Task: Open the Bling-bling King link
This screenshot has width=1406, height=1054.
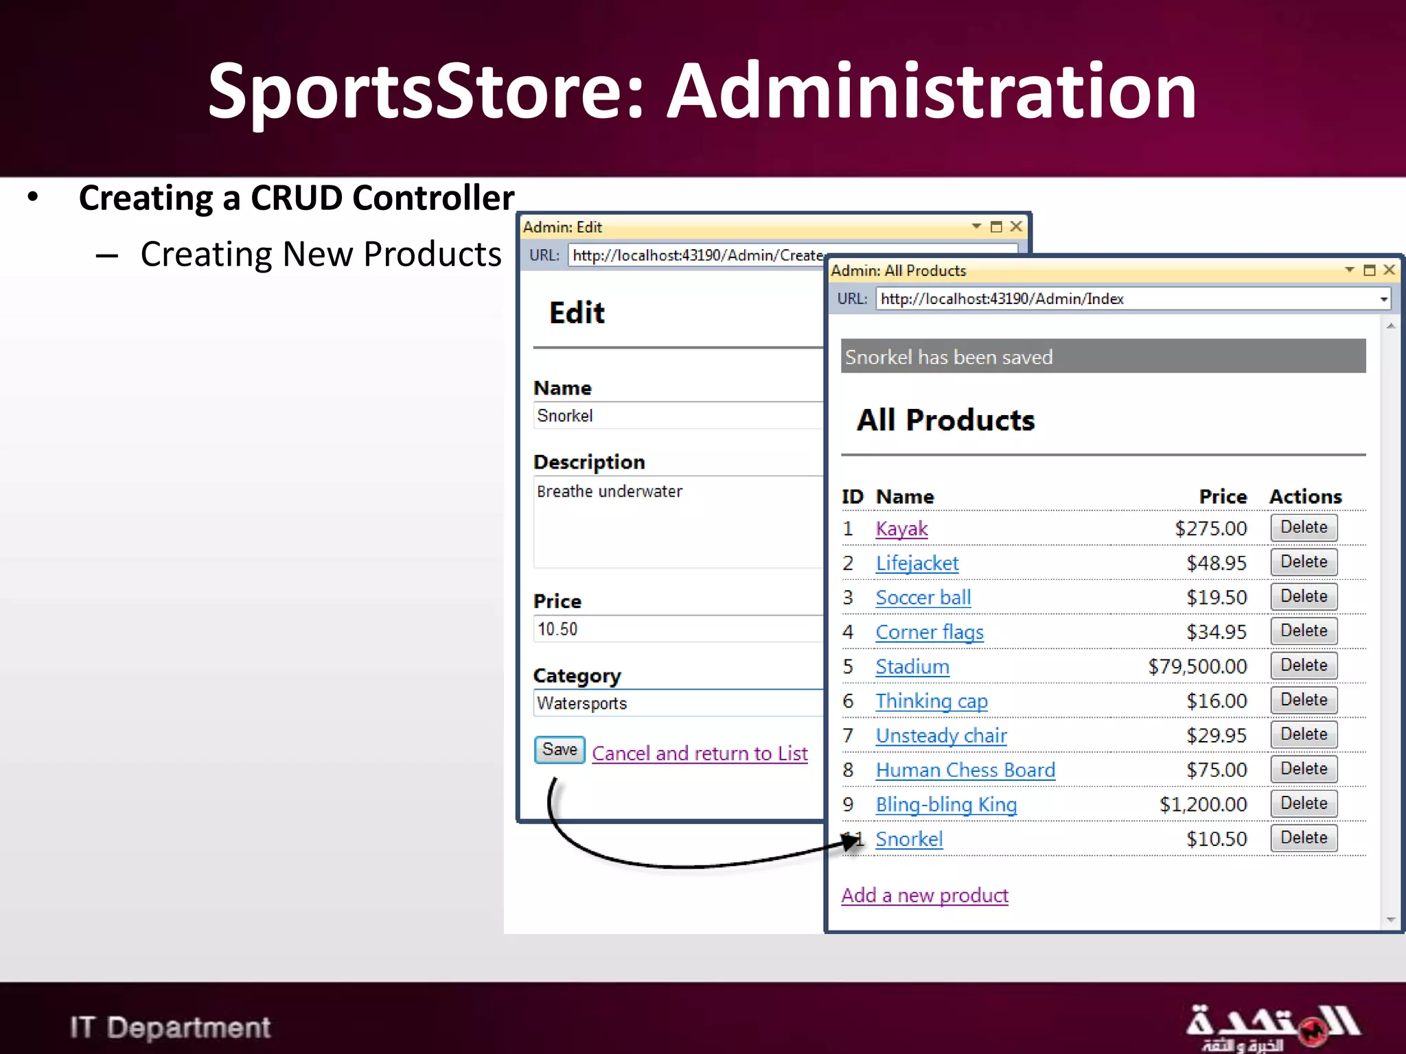Action: click(946, 804)
